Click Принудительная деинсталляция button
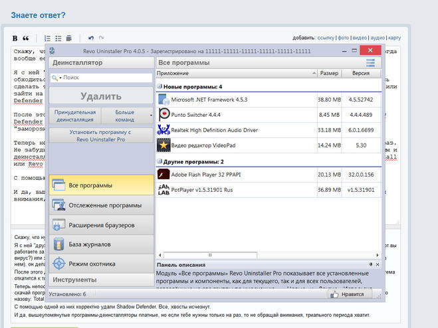438x328 pixels. pos(75,116)
